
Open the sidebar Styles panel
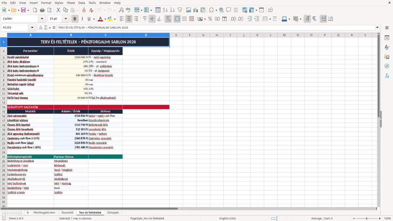[387, 47]
